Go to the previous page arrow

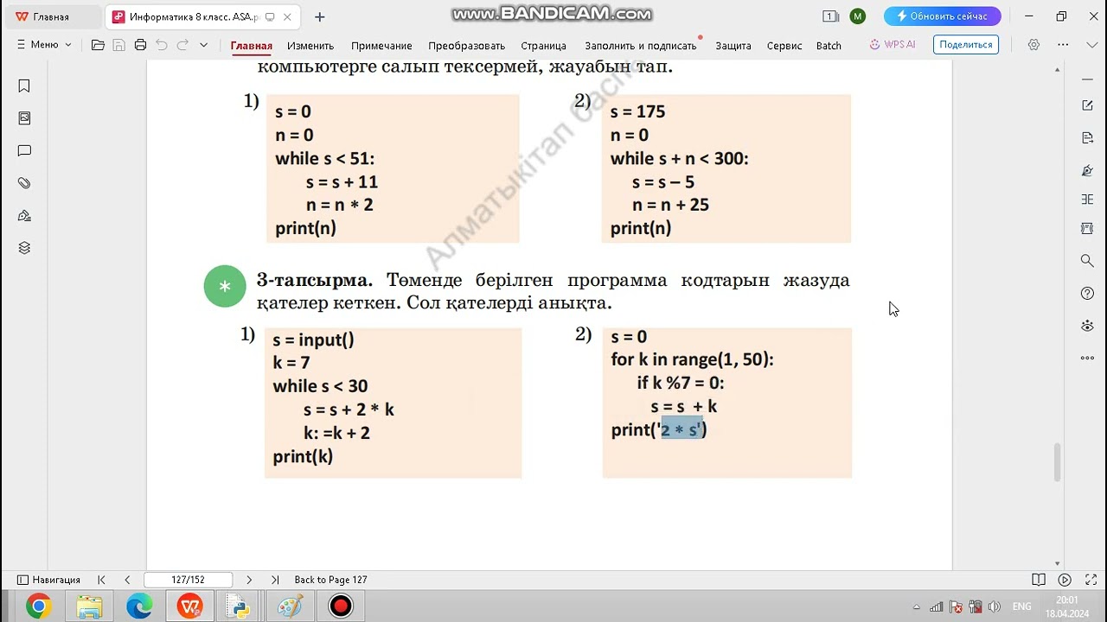(x=127, y=580)
